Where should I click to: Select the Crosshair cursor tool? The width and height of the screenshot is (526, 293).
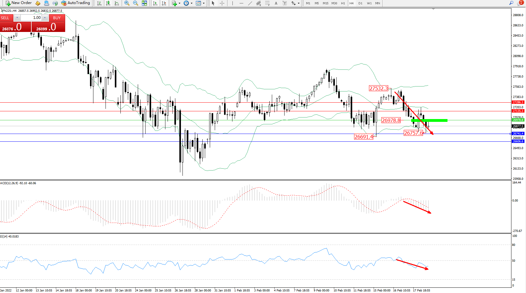222,3
